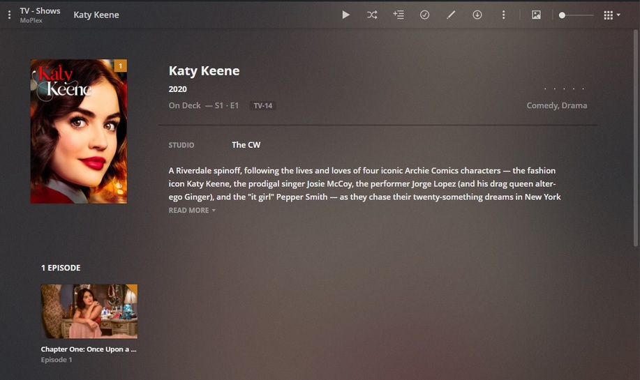Mark show as played checkmark icon
Viewport: 640px width, 380px height.
[424, 15]
